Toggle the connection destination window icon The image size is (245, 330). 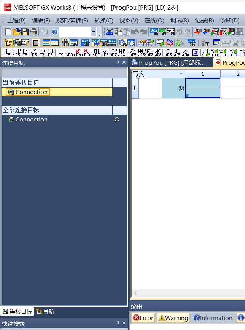point(17,43)
